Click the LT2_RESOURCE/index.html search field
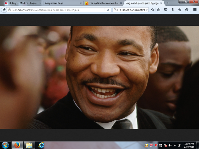199x149 pixels. (131, 10)
